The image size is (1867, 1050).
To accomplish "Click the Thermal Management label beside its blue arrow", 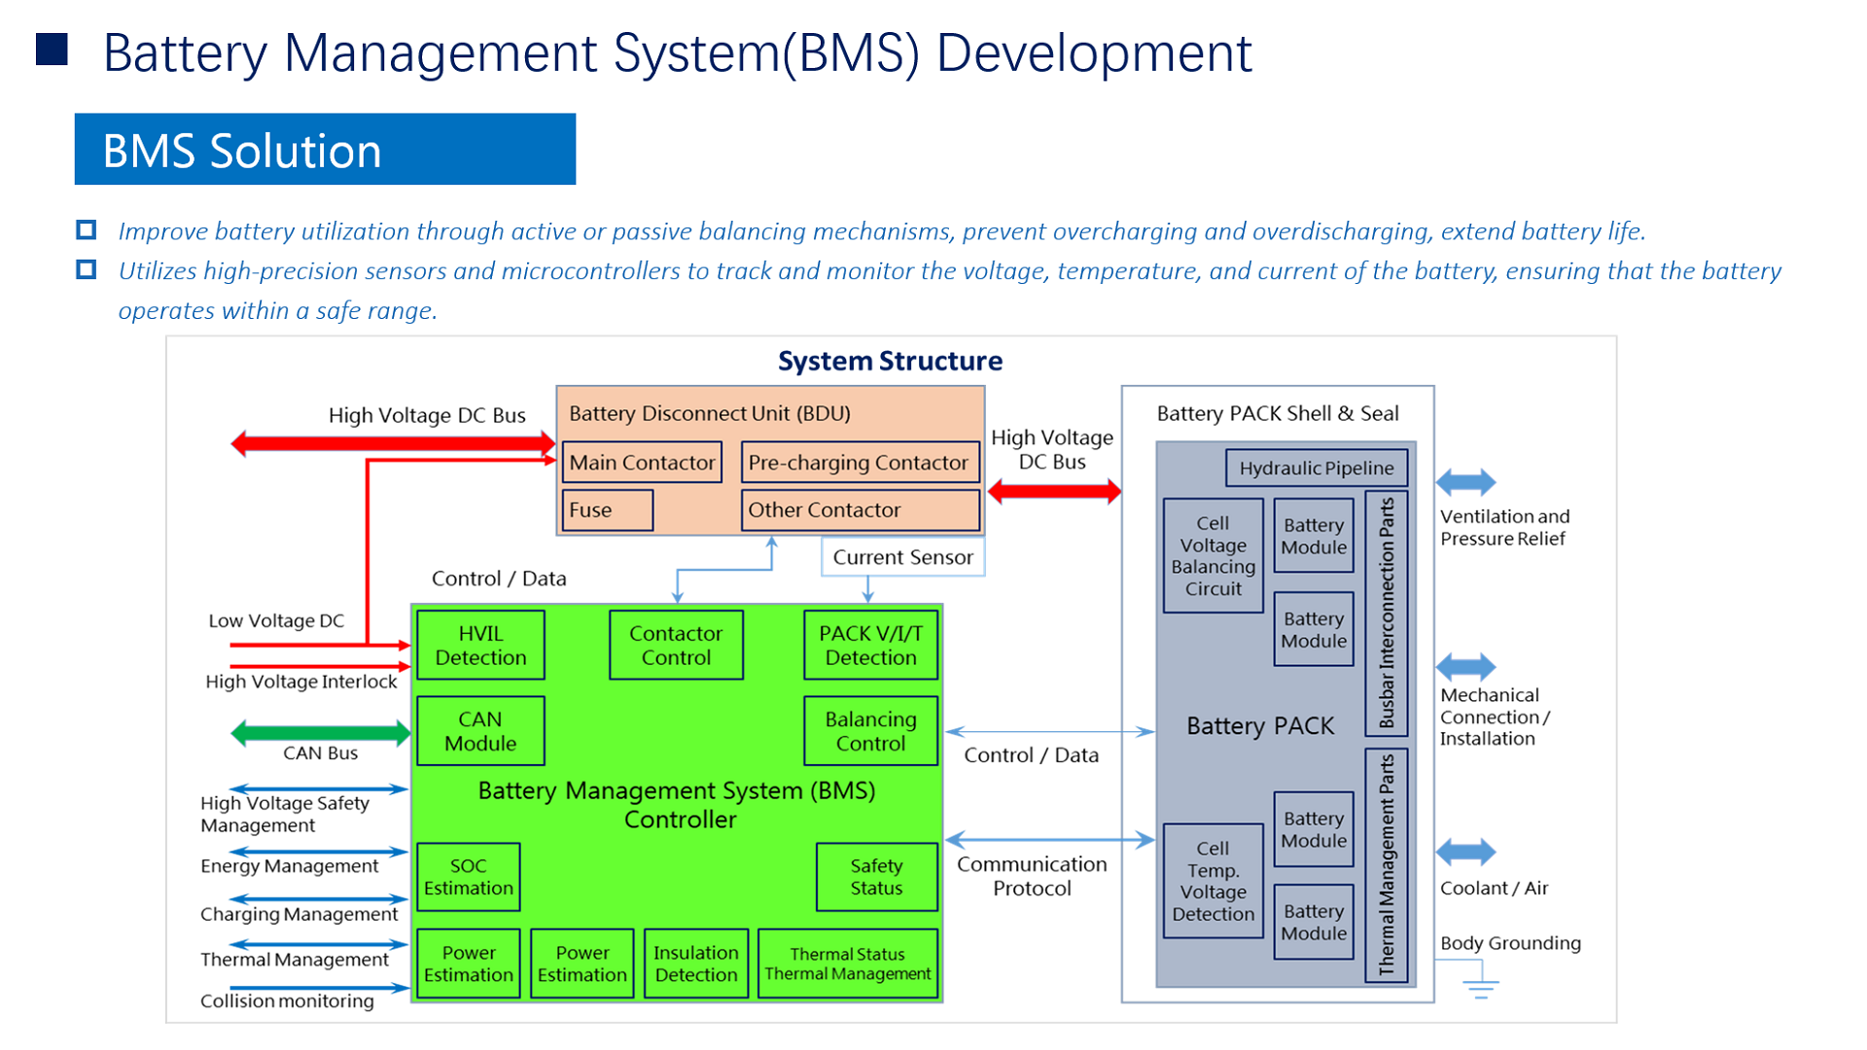I will coord(295,960).
